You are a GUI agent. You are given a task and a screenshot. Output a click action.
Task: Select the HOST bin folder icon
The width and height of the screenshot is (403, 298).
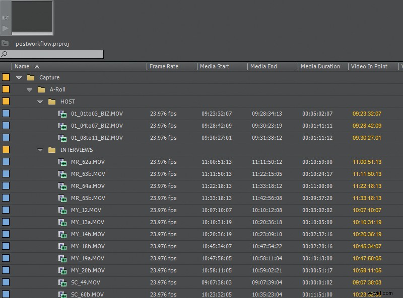click(x=51, y=102)
